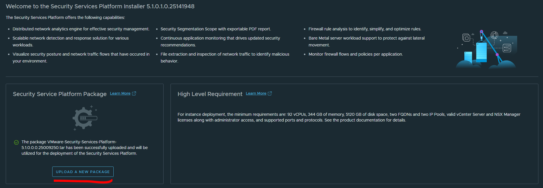Click the Security Segmentation Scope bullet
543x188 pixels.
(x=216, y=29)
